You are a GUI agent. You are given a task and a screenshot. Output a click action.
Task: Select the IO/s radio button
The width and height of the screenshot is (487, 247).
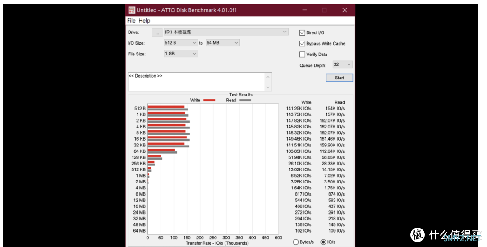(323, 242)
